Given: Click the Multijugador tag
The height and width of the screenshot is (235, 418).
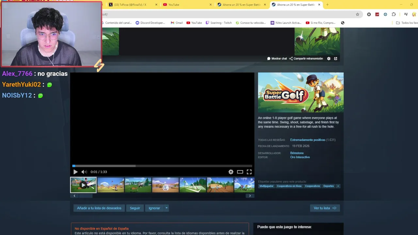Looking at the screenshot, I should coord(266,186).
